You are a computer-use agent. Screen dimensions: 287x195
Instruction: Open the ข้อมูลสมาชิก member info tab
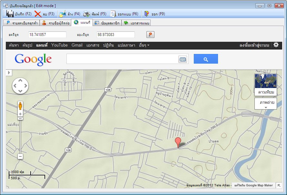pyautogui.click(x=107, y=23)
